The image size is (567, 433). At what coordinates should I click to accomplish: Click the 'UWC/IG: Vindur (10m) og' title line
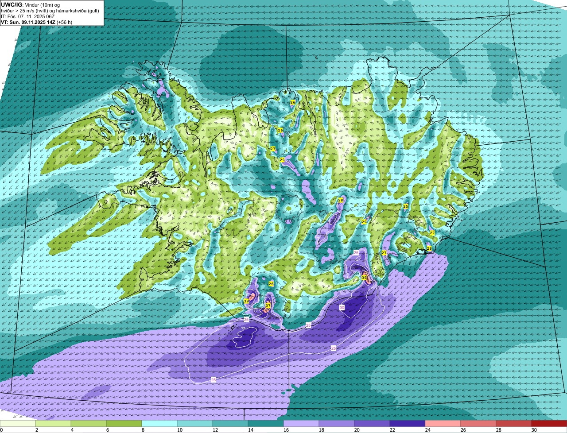(30, 4)
